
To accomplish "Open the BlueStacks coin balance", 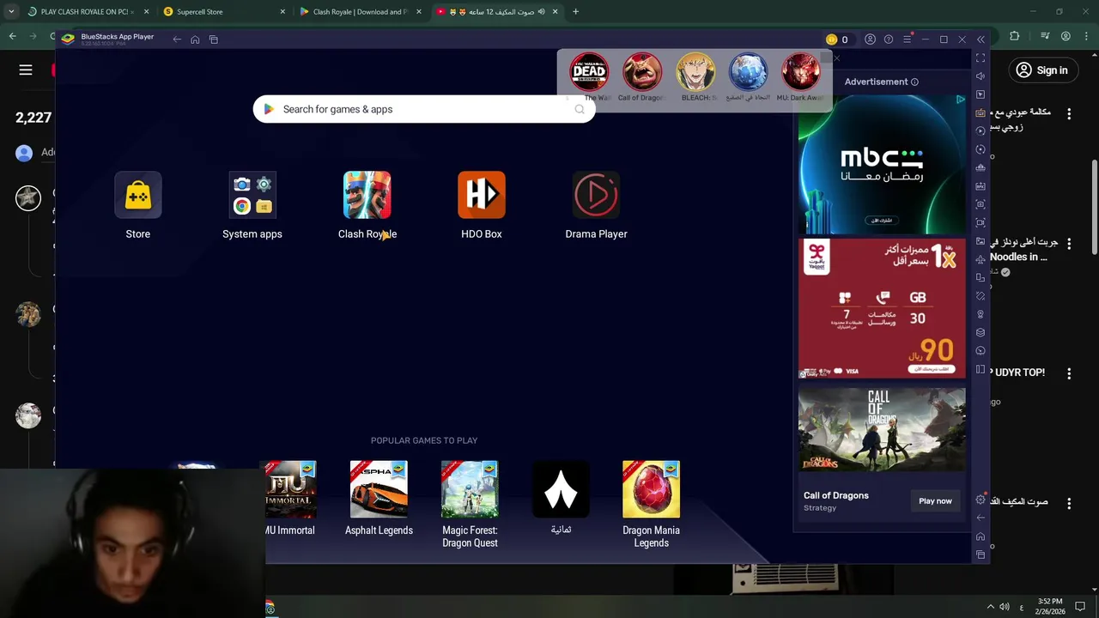I will pos(837,39).
